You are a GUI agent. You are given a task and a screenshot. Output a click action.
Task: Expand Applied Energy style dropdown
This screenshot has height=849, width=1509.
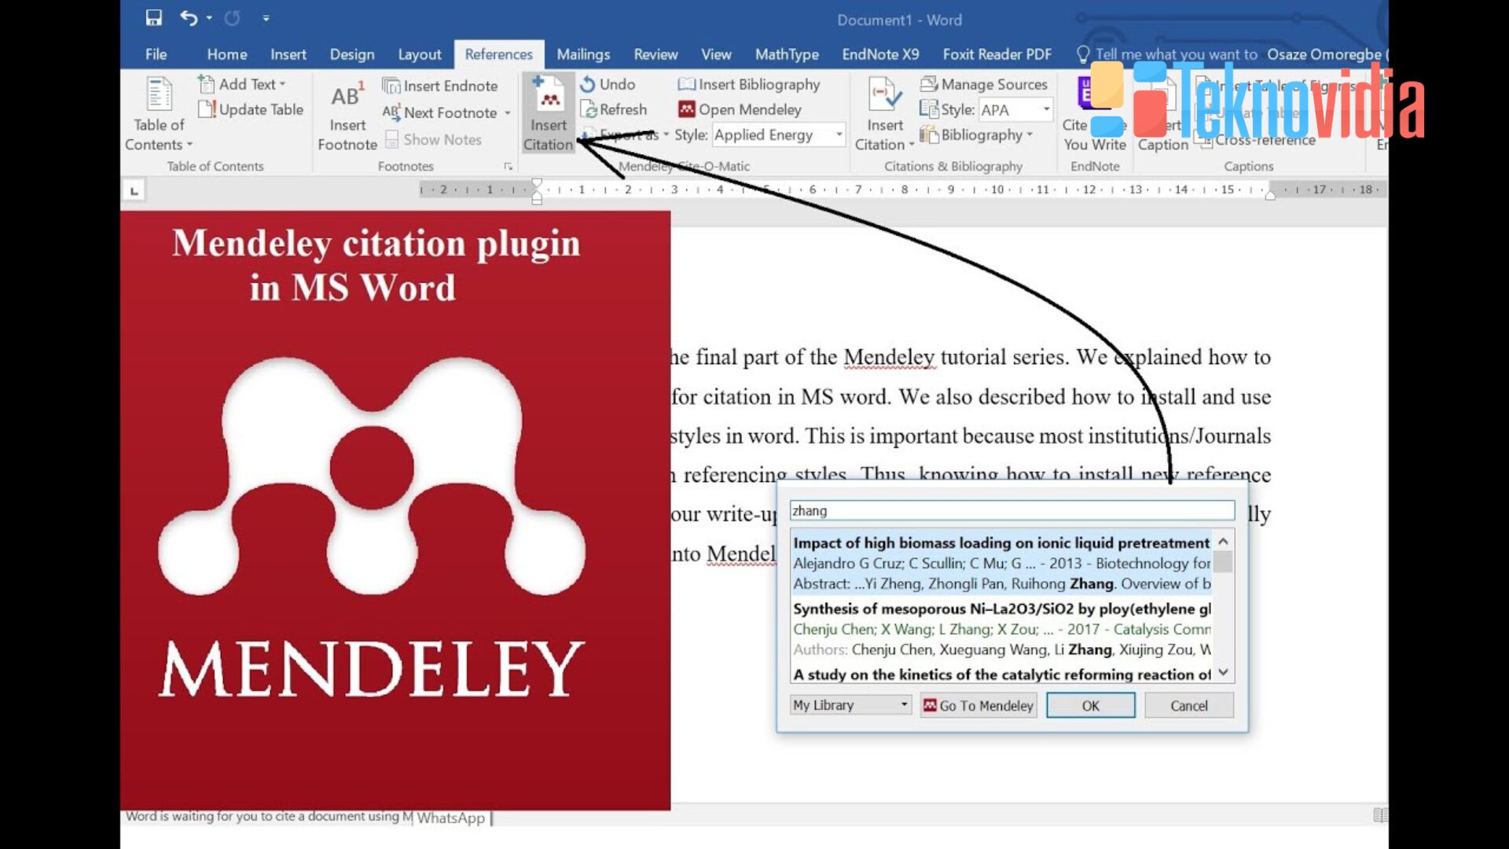tap(839, 135)
